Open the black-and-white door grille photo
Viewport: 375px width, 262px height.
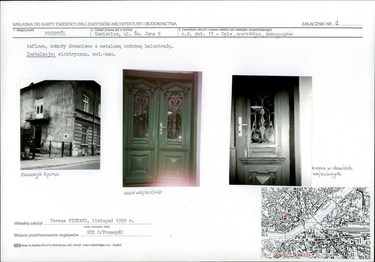[270, 130]
